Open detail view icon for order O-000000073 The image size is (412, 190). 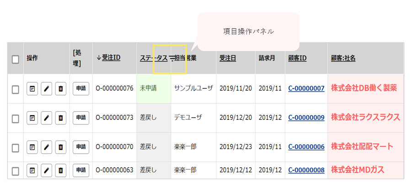pos(32,118)
